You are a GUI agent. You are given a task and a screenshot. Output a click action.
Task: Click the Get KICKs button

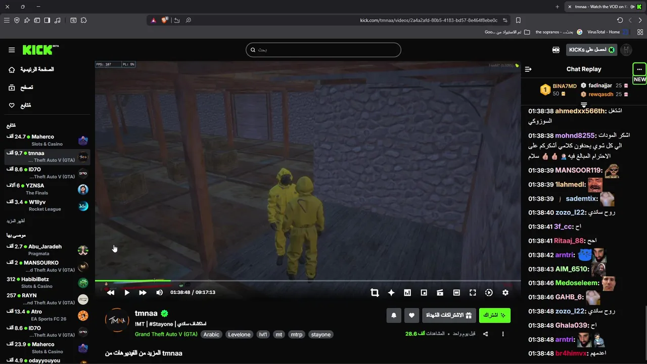tap(591, 50)
